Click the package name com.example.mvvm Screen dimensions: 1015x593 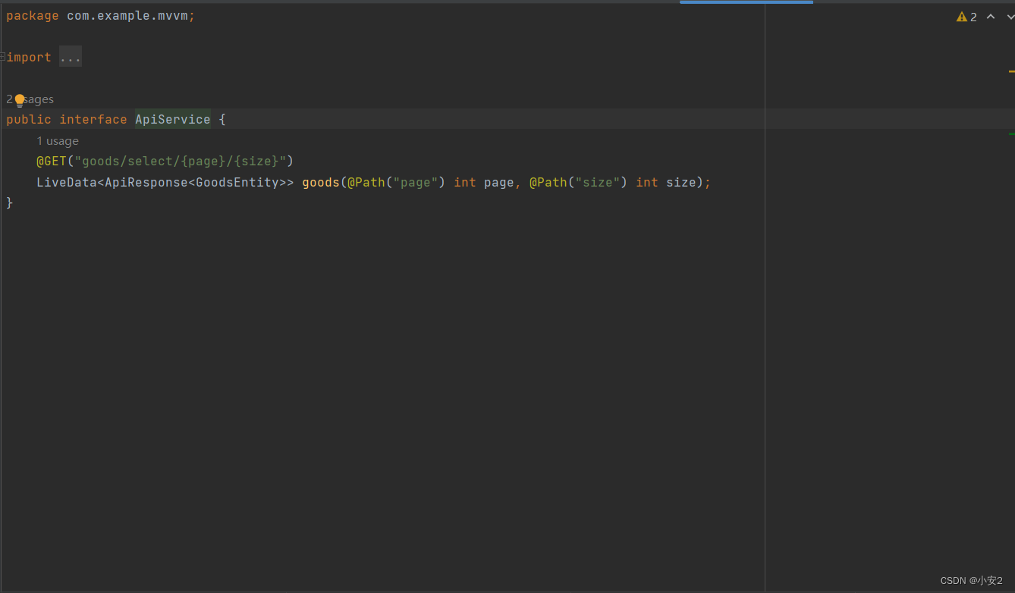click(x=129, y=15)
